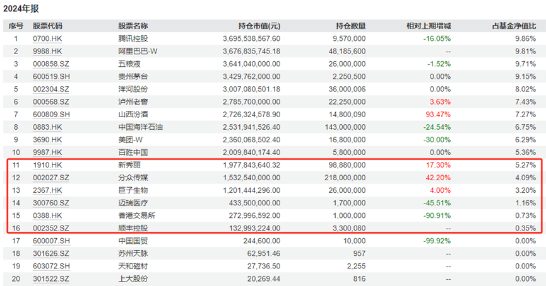The height and width of the screenshot is (286, 546).
Task: Open stock code link 600007.SH
Action: coord(52,241)
